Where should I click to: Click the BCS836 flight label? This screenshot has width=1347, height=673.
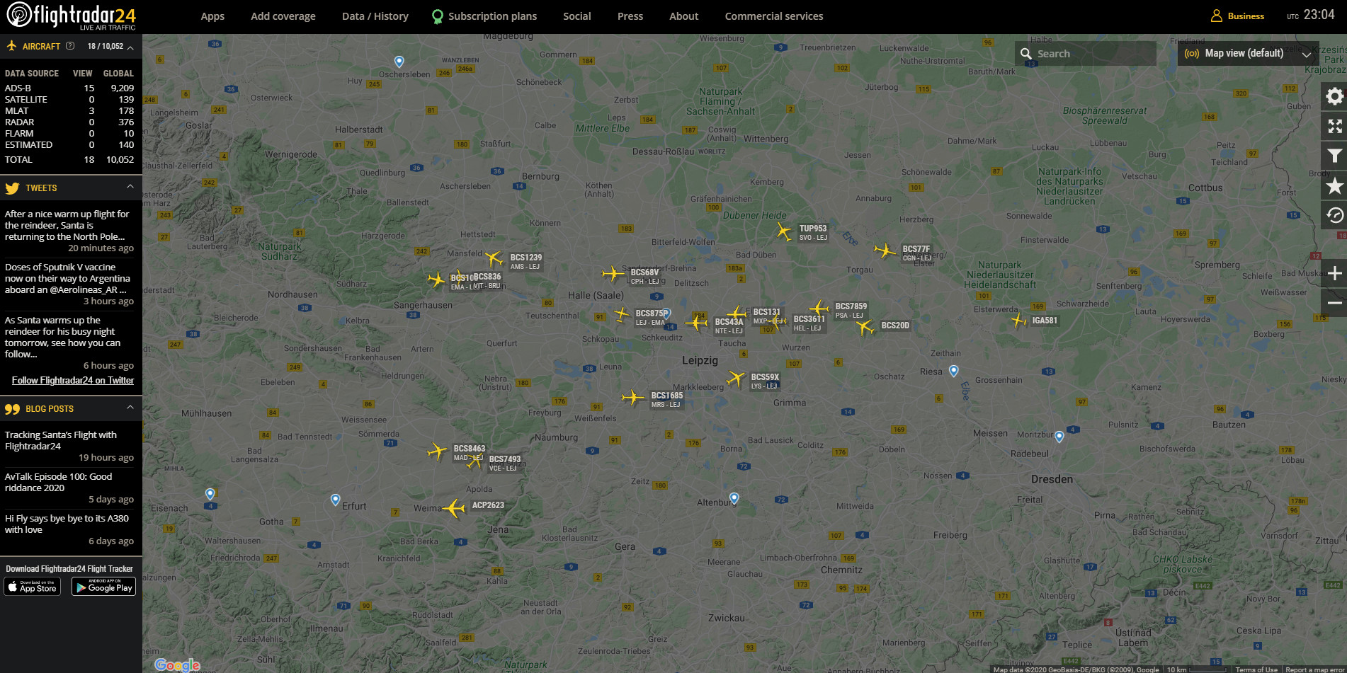(487, 281)
